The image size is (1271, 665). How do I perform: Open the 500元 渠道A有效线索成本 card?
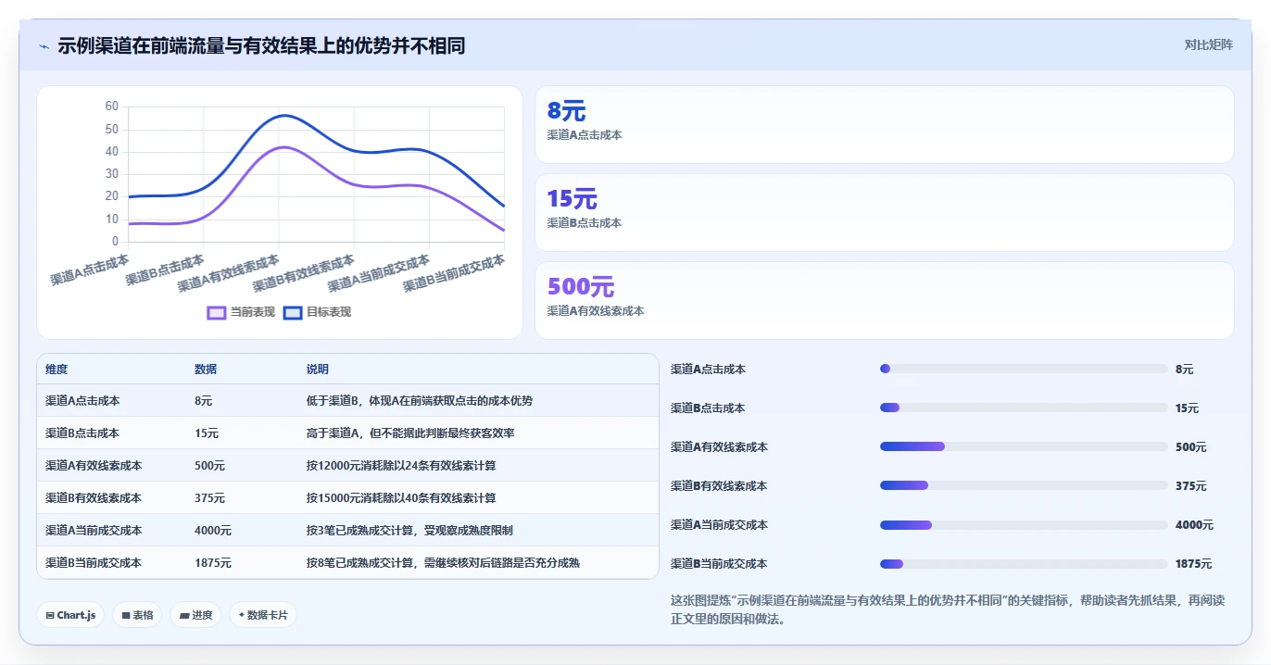tap(885, 301)
